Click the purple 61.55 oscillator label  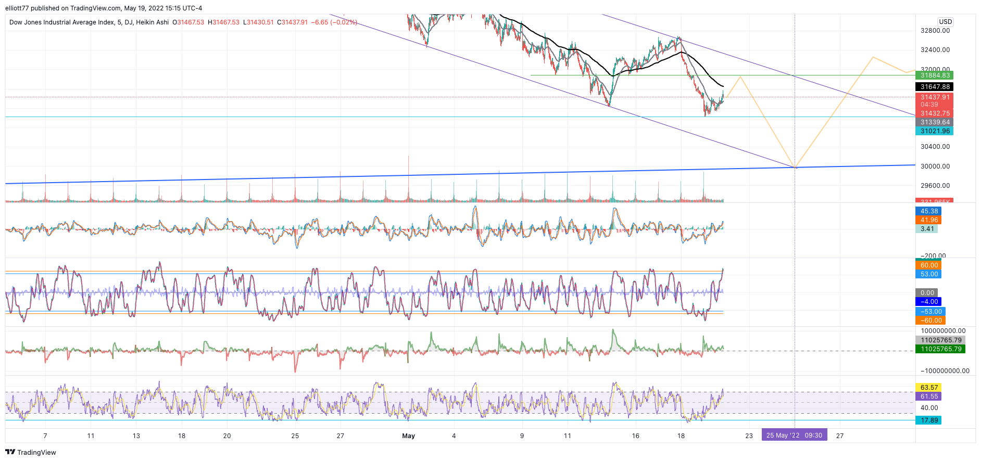(x=929, y=396)
